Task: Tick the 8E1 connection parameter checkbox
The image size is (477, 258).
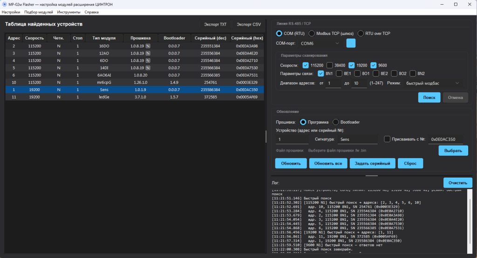Action: click(339, 73)
